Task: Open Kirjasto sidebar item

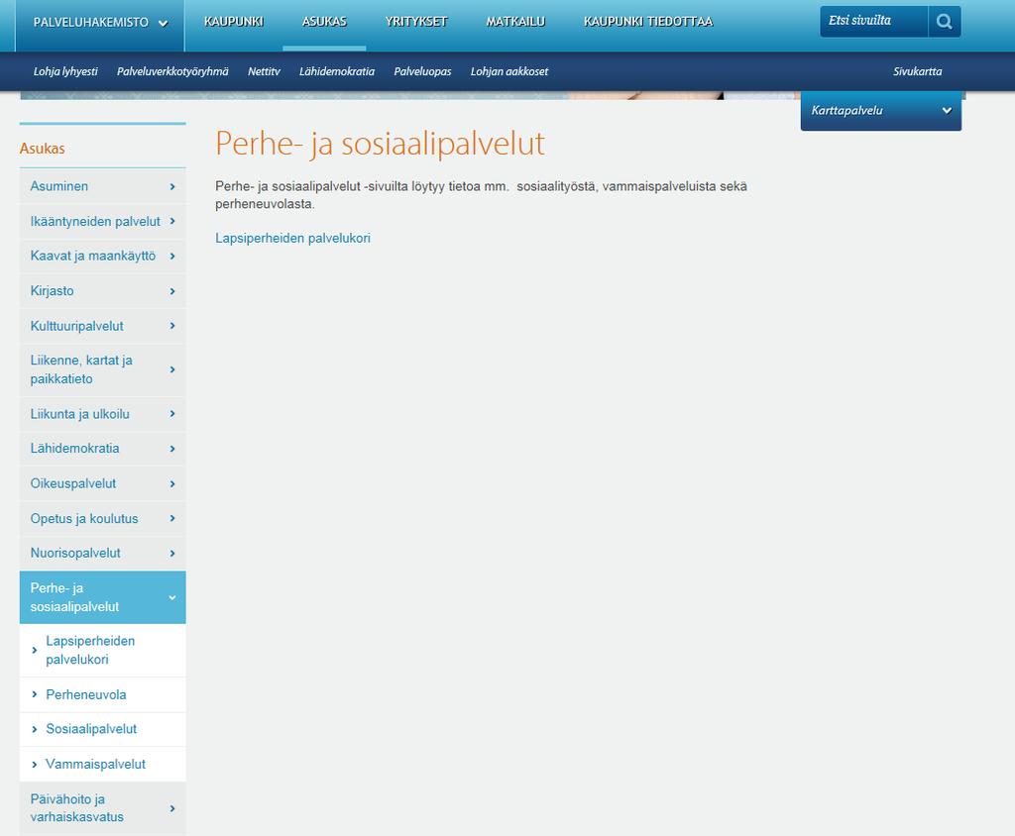Action: 102,291
